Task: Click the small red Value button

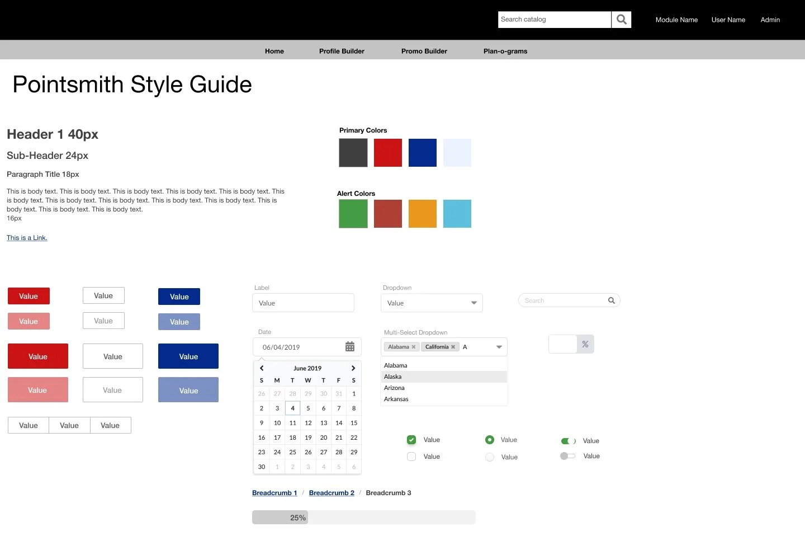Action: click(x=29, y=296)
